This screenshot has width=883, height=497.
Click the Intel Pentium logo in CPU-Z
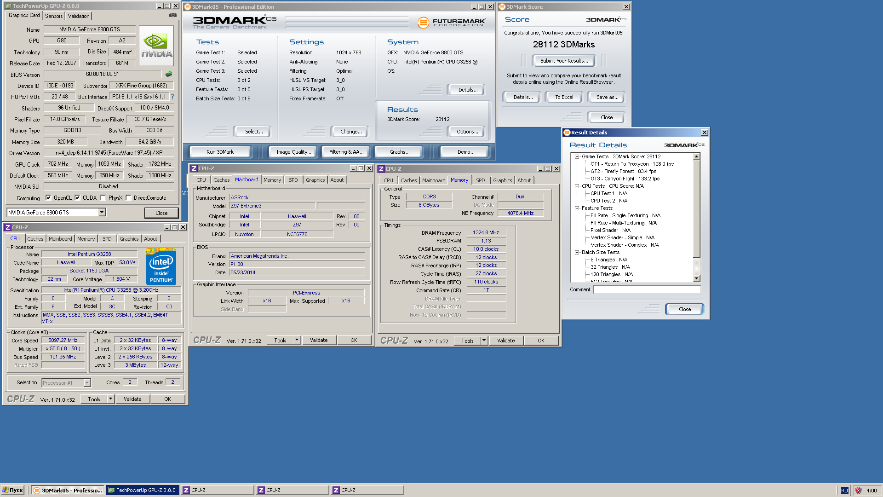161,267
